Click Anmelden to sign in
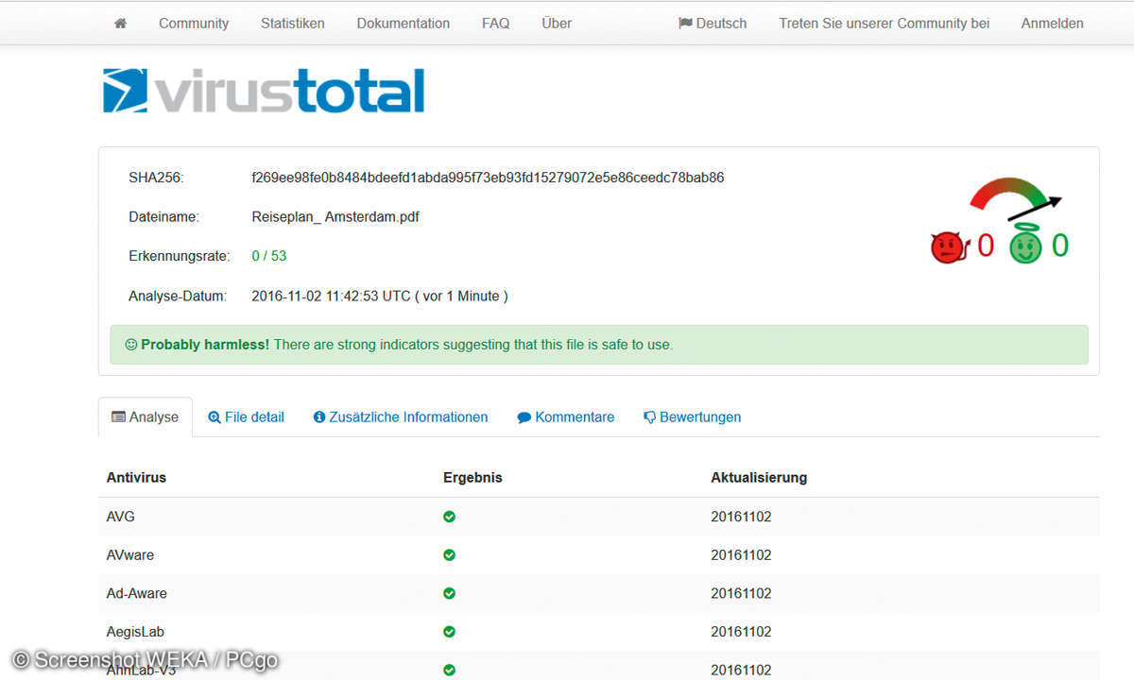The height and width of the screenshot is (680, 1134). (1053, 24)
